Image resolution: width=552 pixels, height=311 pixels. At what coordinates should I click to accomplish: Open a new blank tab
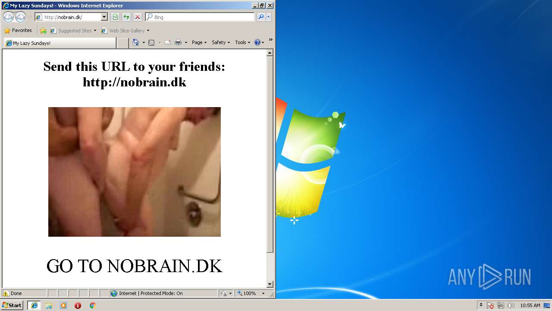pos(123,43)
